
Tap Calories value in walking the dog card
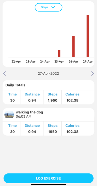(72, 132)
